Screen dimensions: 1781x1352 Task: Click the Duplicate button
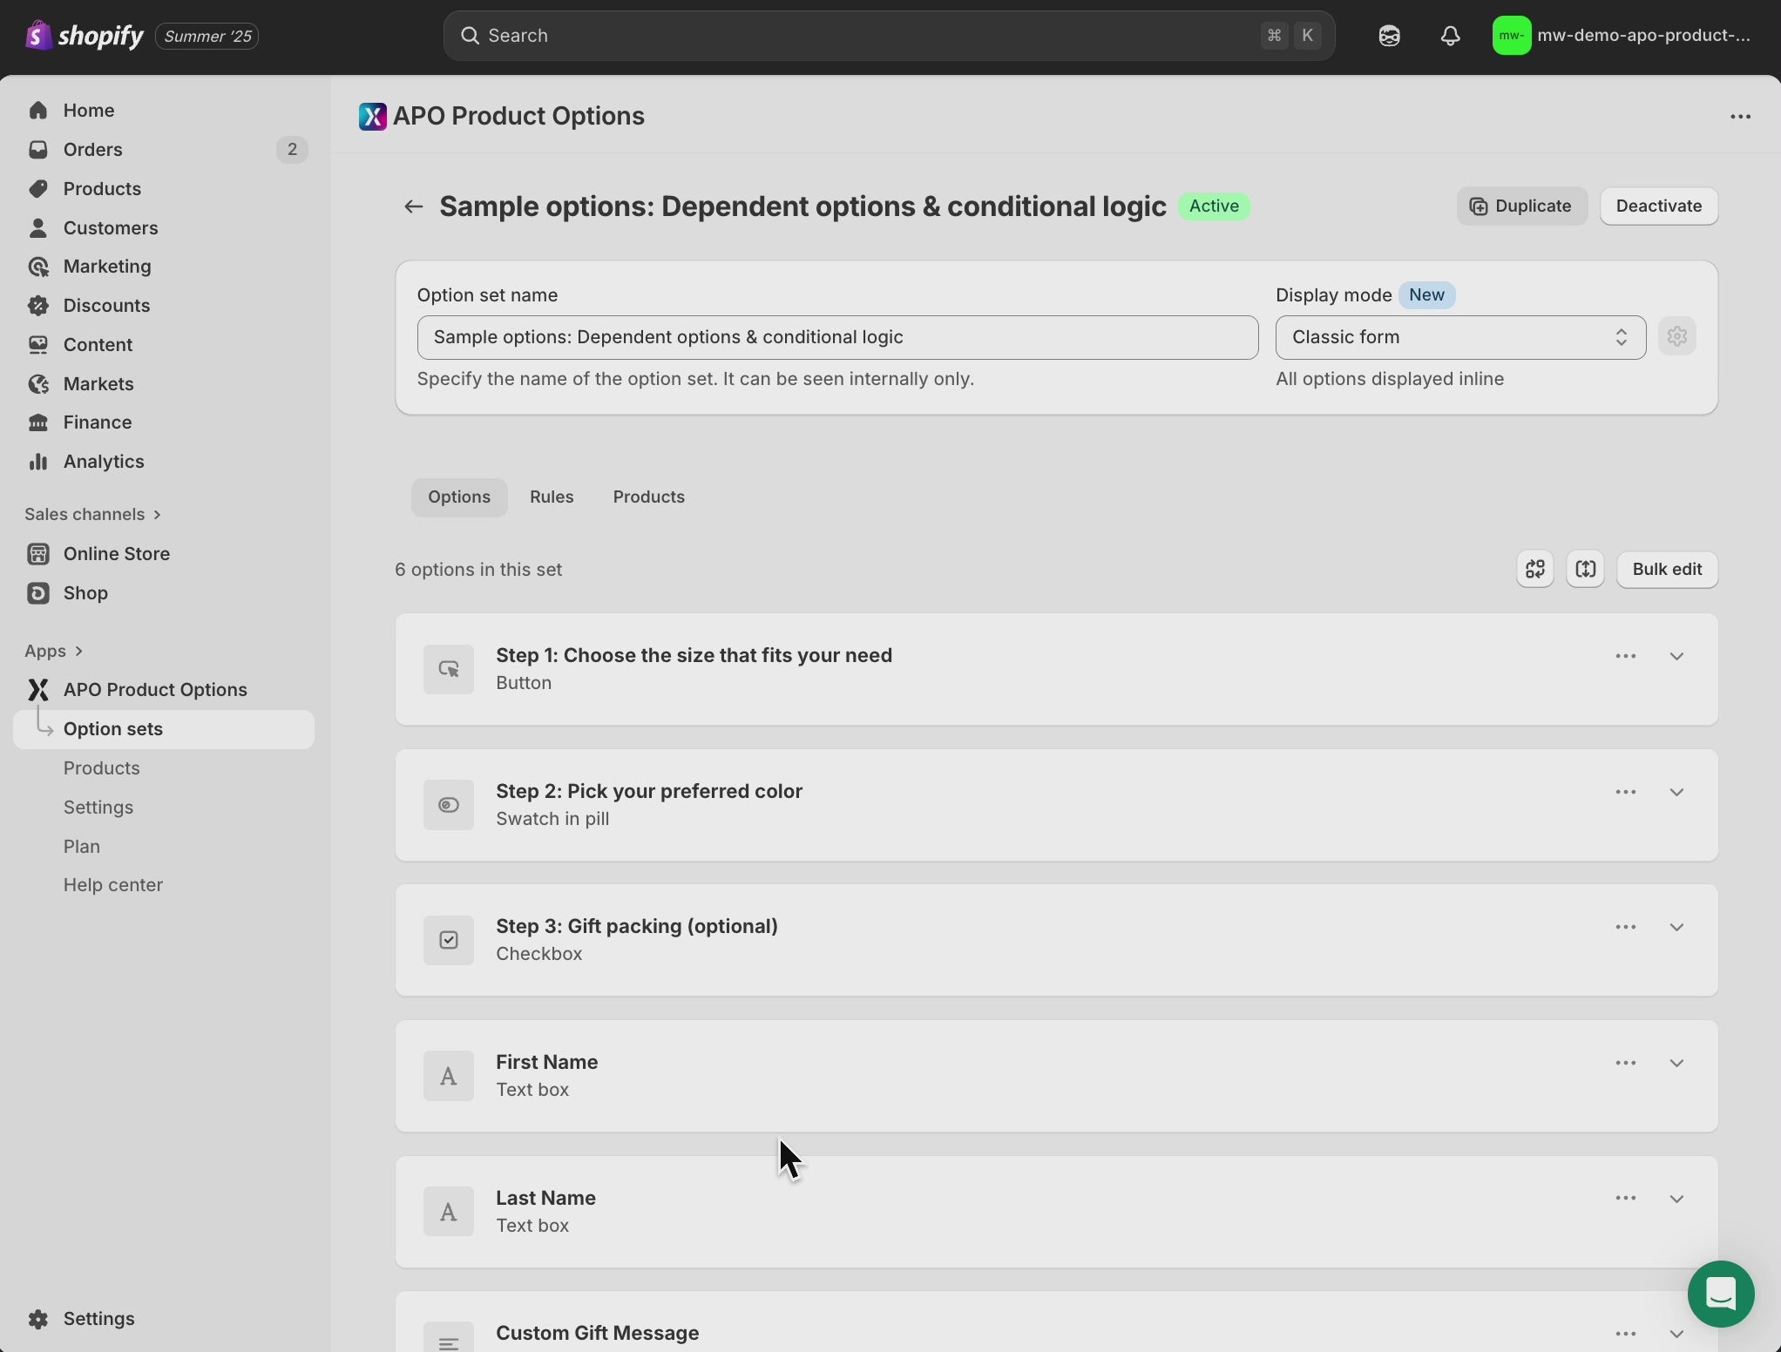[1521, 206]
